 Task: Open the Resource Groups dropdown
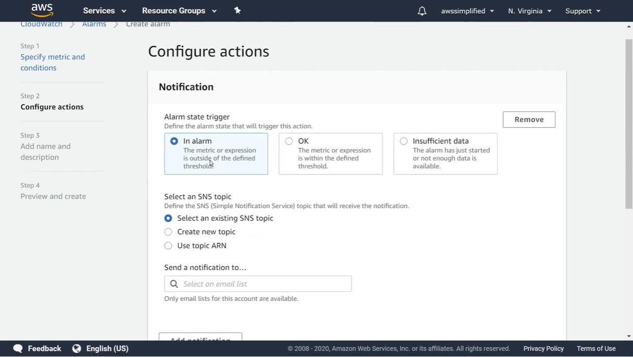(179, 11)
